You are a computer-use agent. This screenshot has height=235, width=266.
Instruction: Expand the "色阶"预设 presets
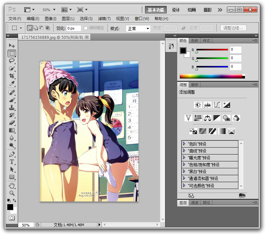[184, 144]
